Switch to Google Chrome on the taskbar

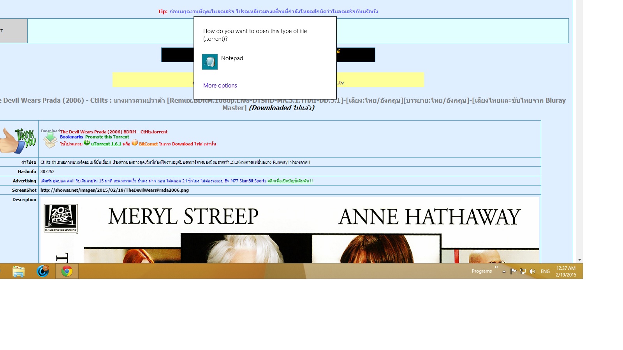pos(67,271)
